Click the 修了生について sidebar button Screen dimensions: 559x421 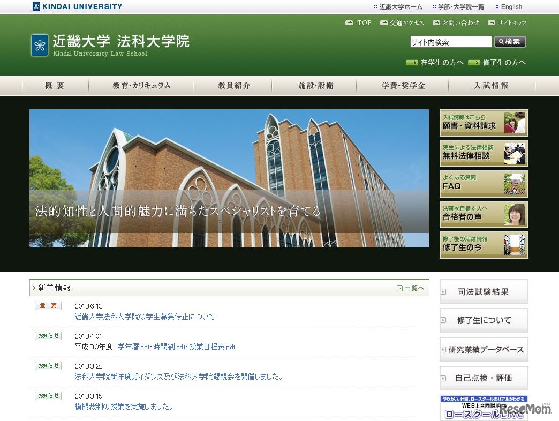pos(484,320)
